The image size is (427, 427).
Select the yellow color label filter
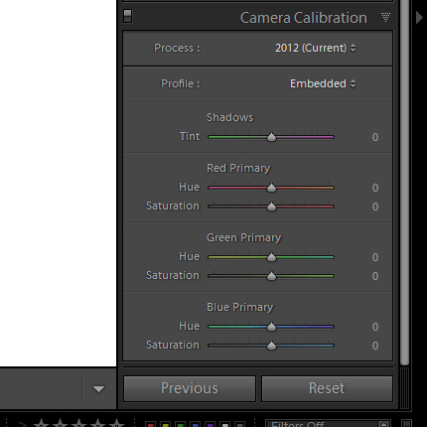166,424
